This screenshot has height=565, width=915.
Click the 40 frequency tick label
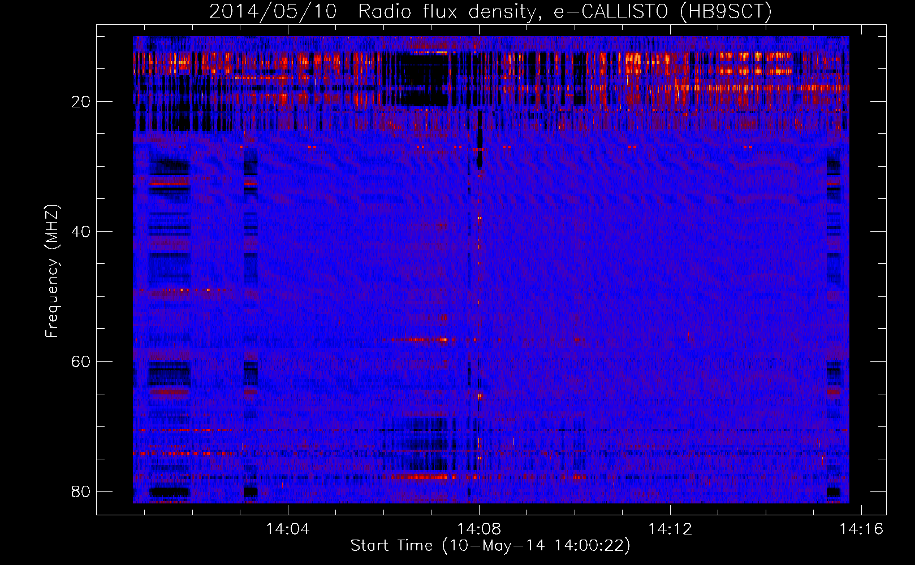(81, 232)
